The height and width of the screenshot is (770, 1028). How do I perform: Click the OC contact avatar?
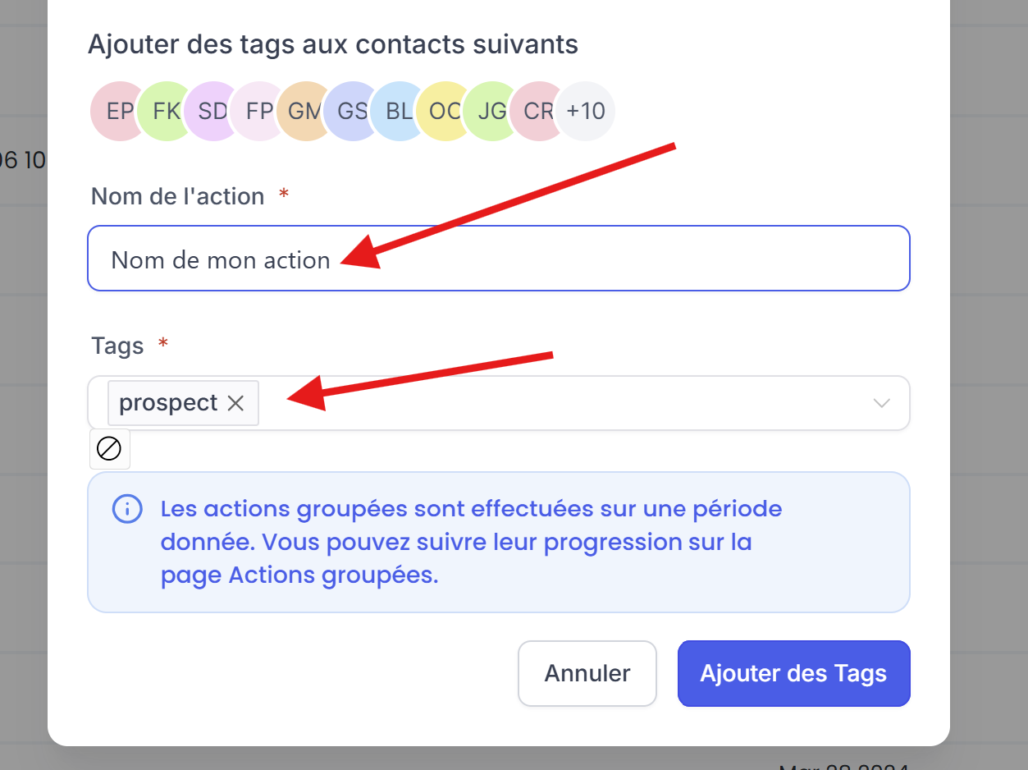[445, 111]
